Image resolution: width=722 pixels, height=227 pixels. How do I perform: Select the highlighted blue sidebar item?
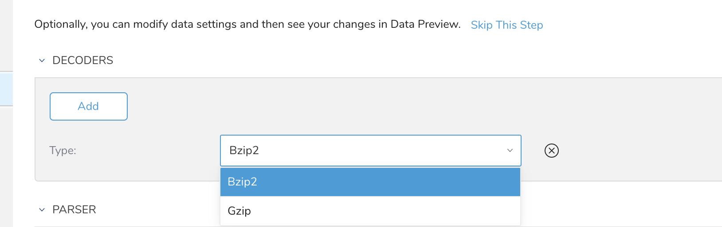coord(6,88)
